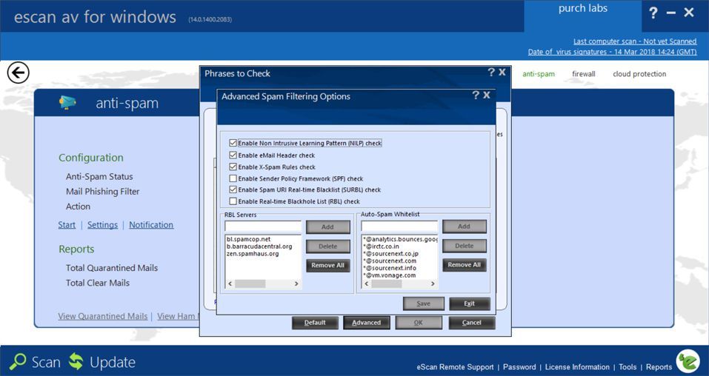Viewport: 709px width, 376px height.
Task: Select *@sourcenext.info whitelist entry
Action: (x=389, y=268)
